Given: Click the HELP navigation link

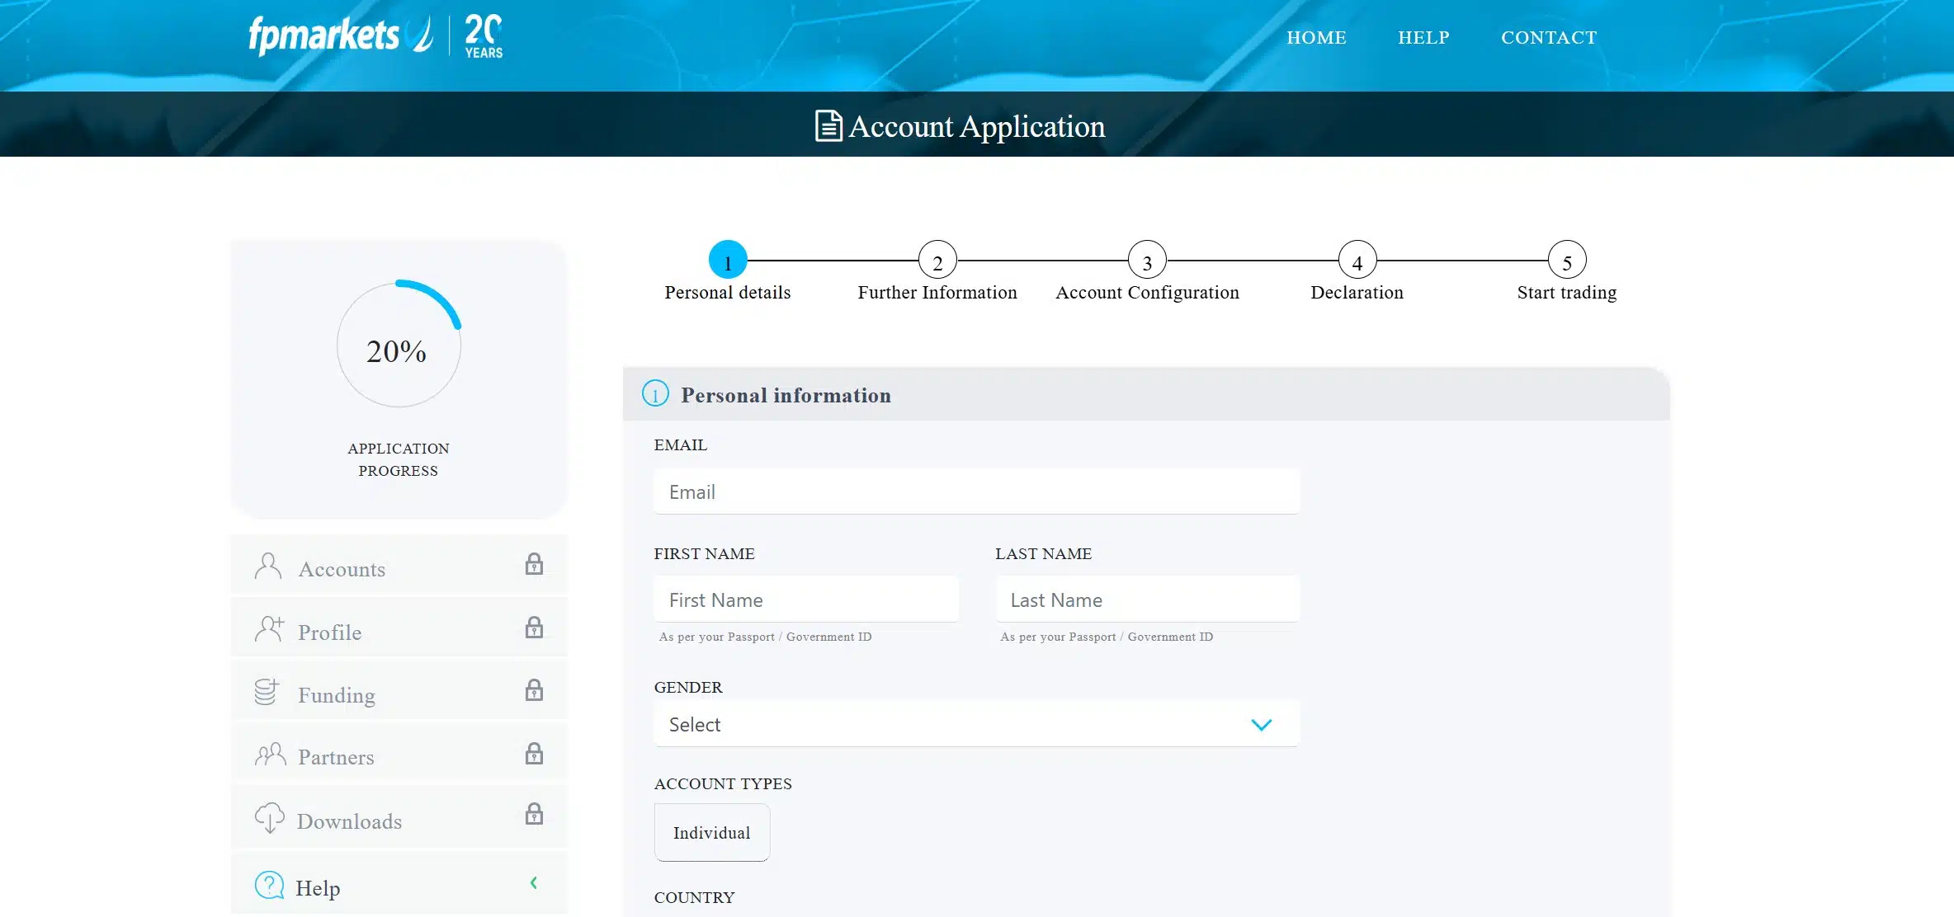Looking at the screenshot, I should (1423, 37).
